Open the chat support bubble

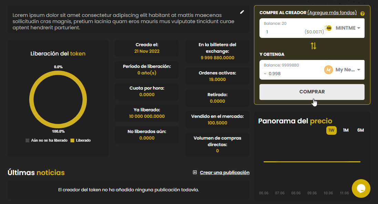tap(361, 188)
